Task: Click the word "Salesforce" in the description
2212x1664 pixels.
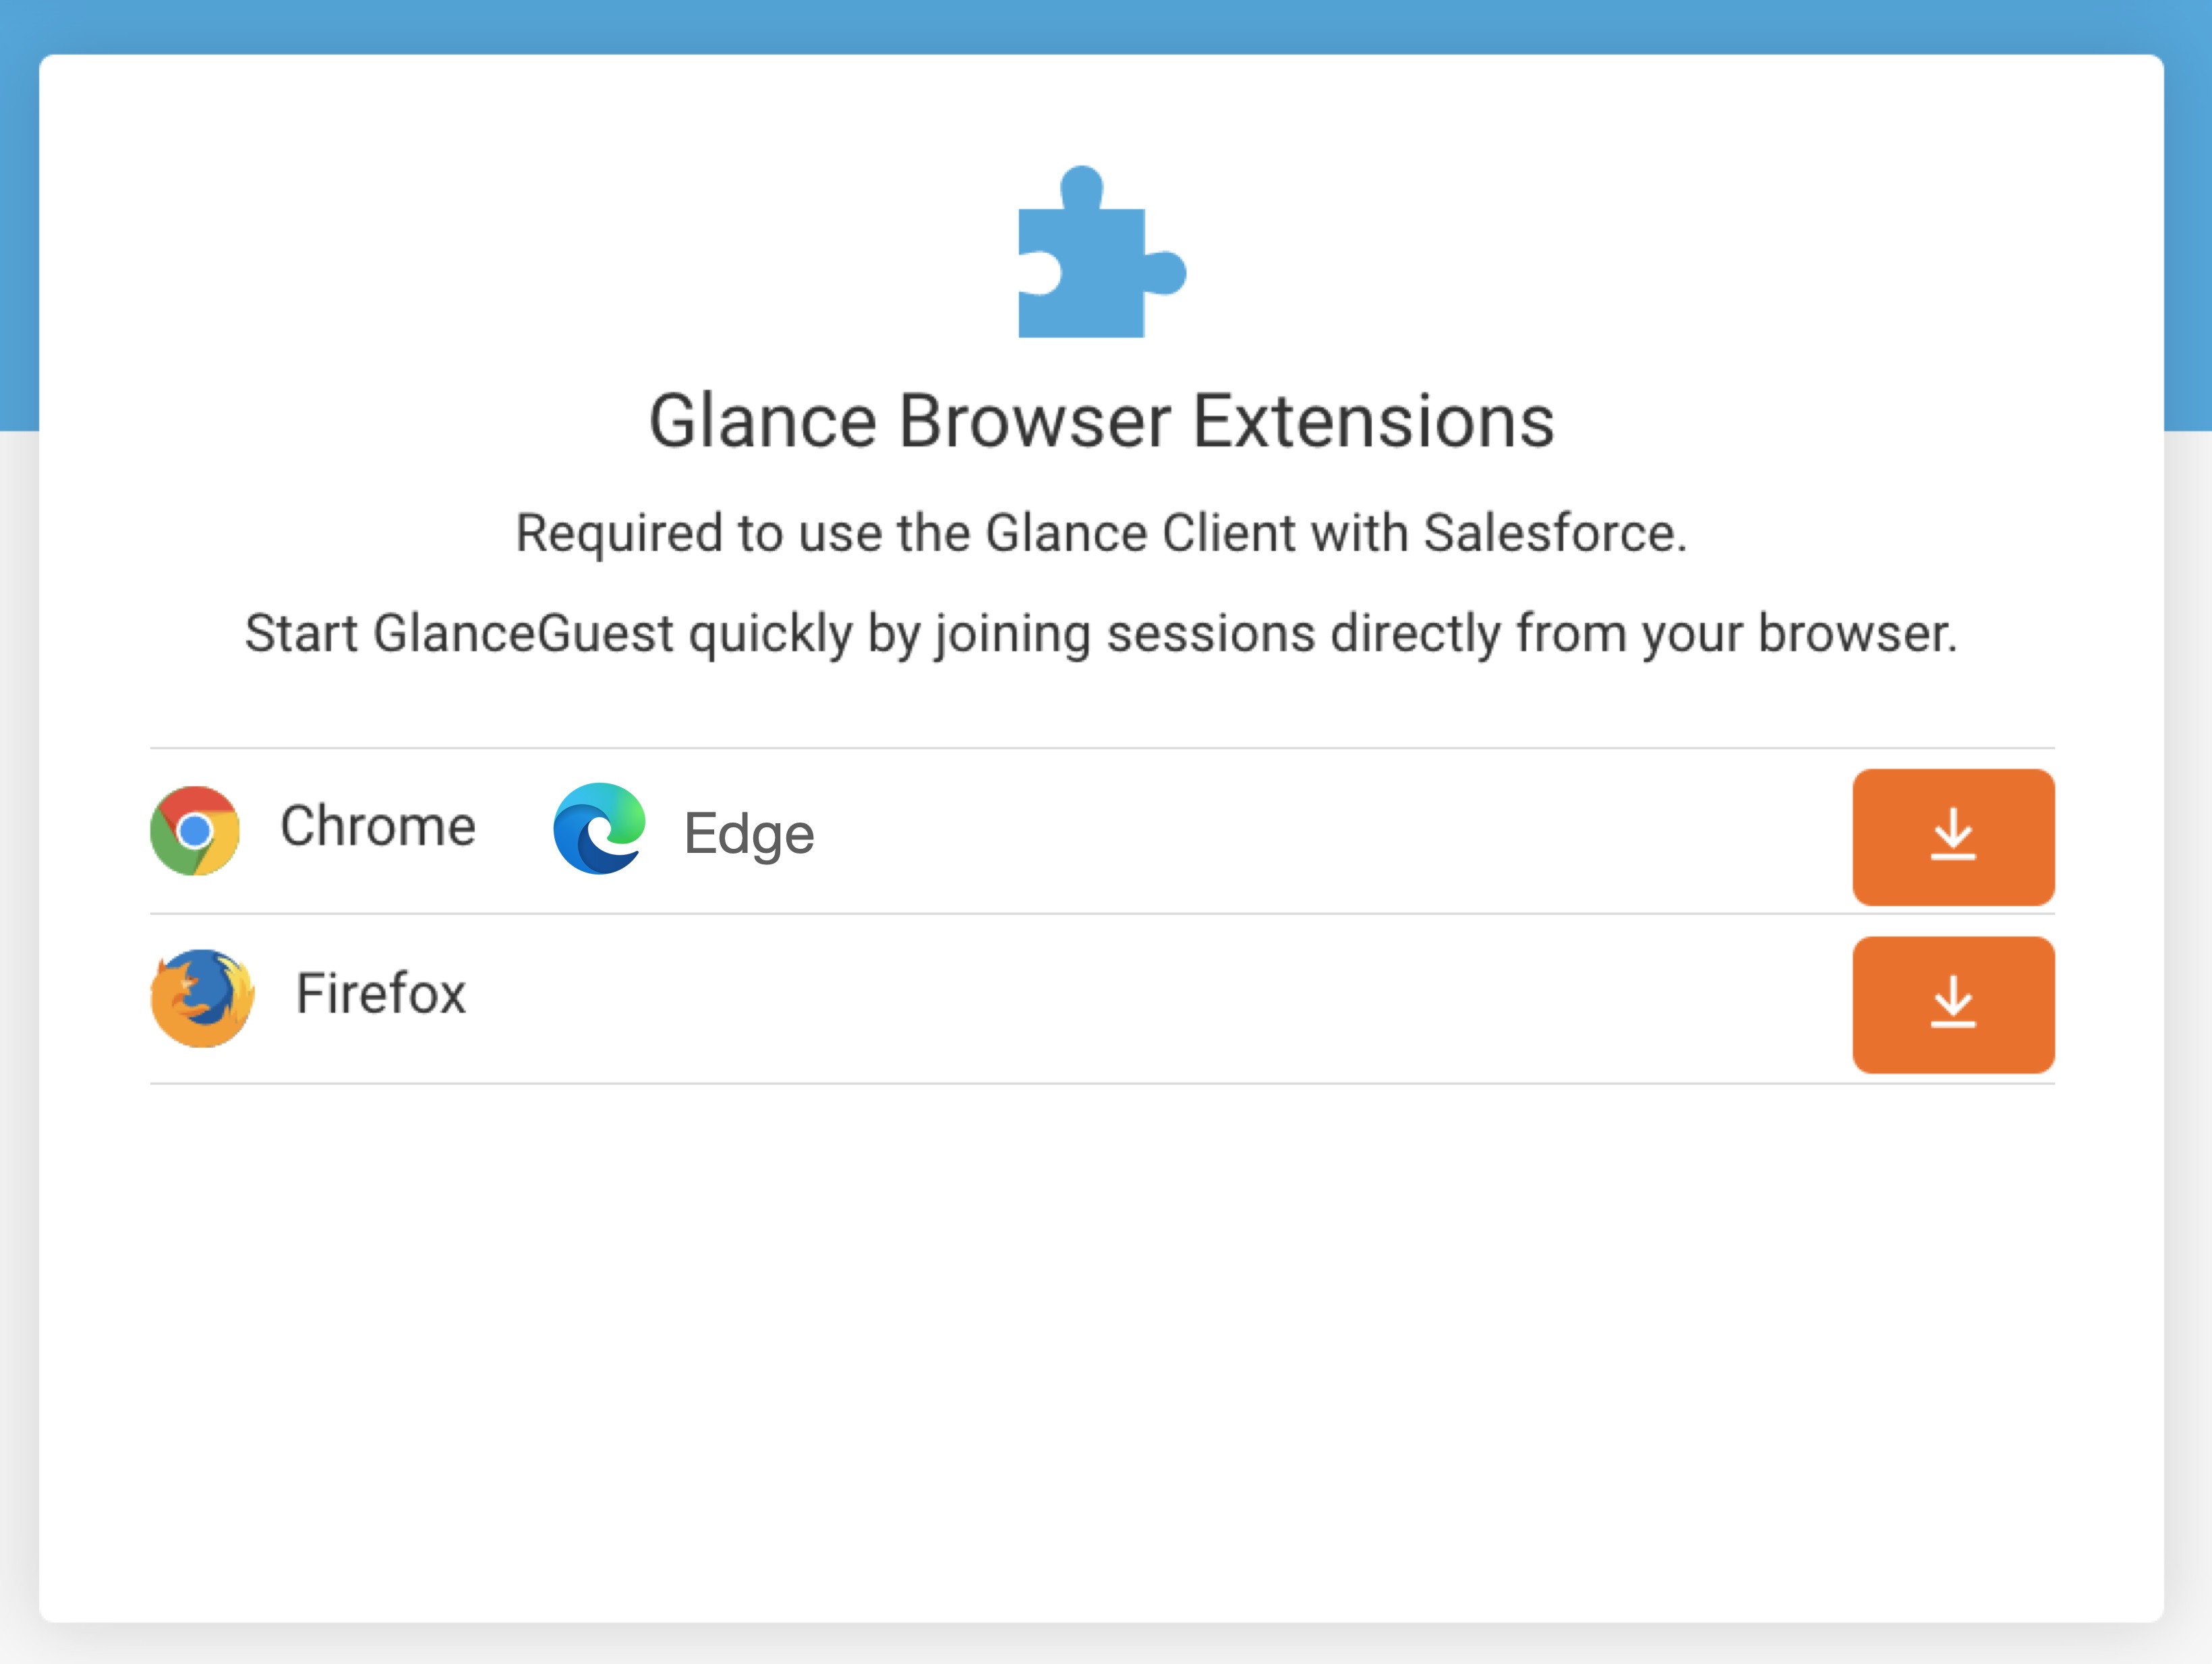Action: (1553, 532)
